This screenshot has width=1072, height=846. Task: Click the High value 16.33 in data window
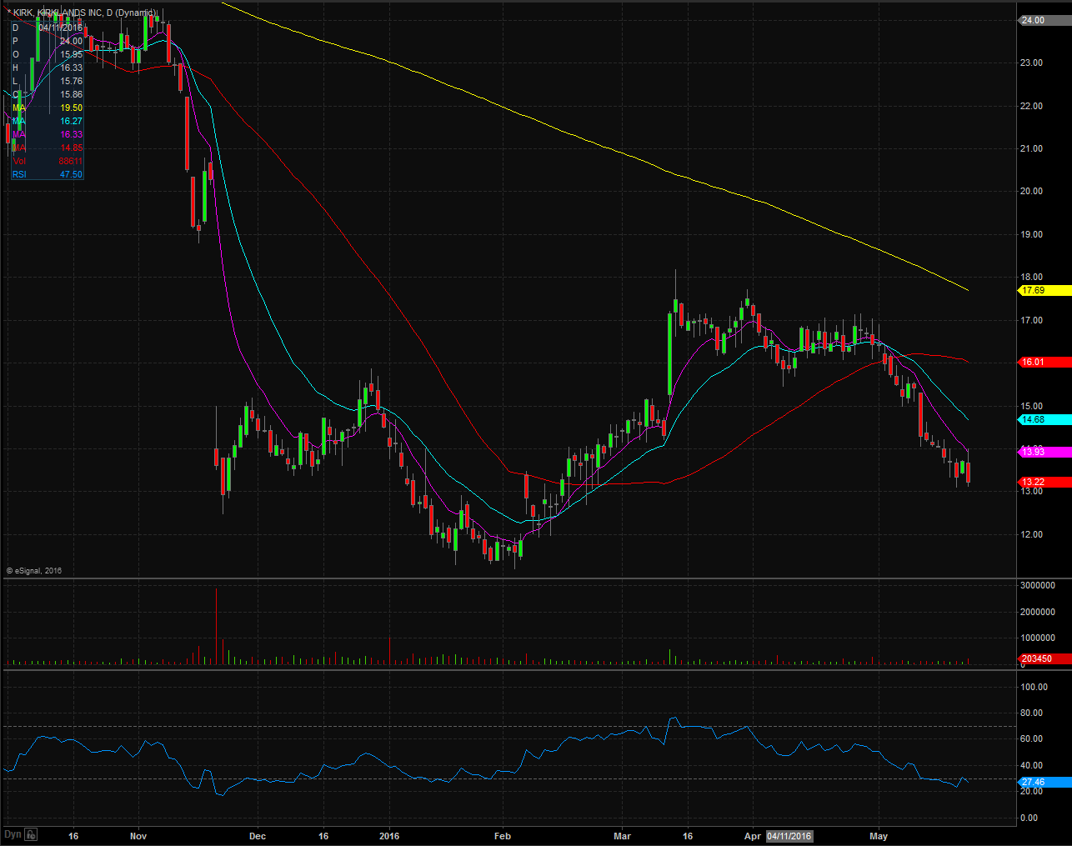point(71,68)
